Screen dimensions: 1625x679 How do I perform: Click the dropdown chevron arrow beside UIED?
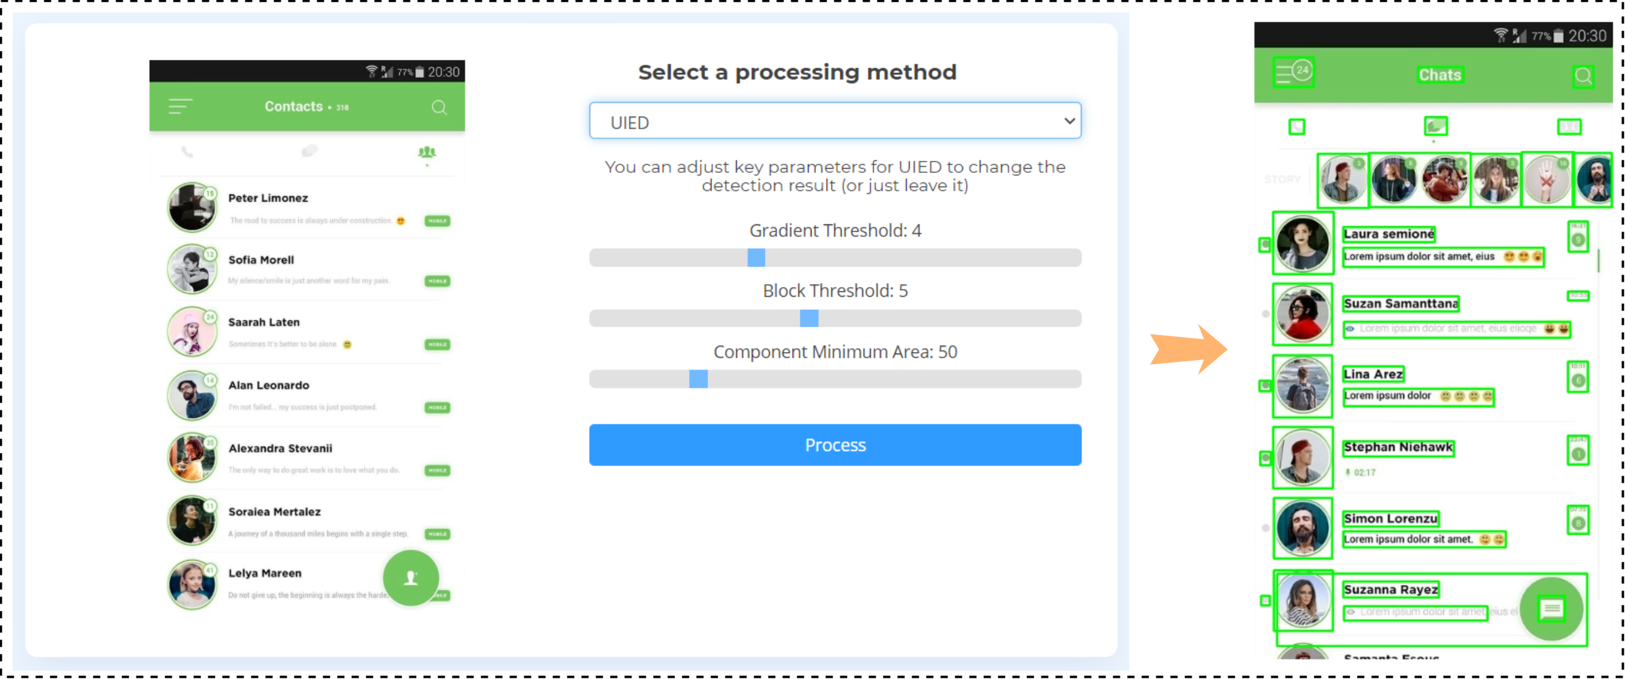click(x=1069, y=121)
